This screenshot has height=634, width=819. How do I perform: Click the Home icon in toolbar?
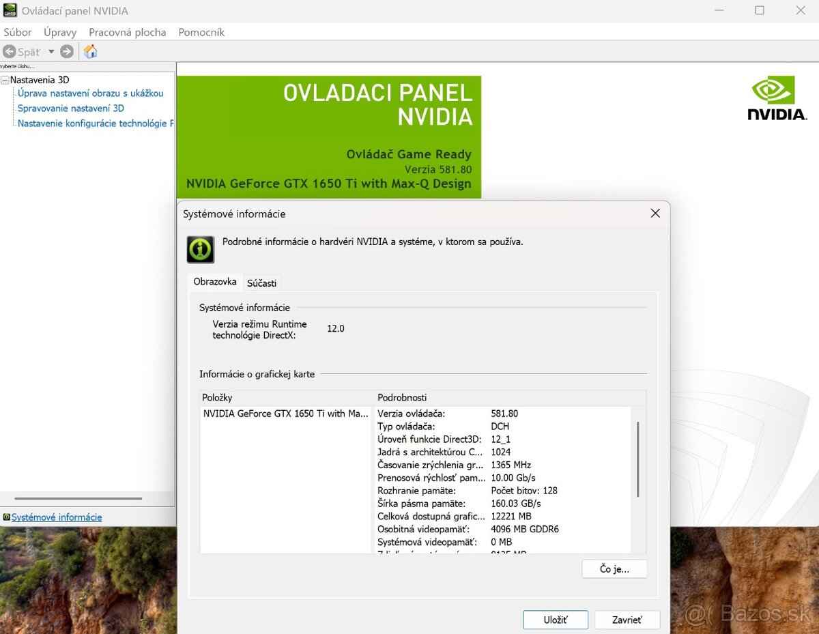pyautogui.click(x=90, y=52)
